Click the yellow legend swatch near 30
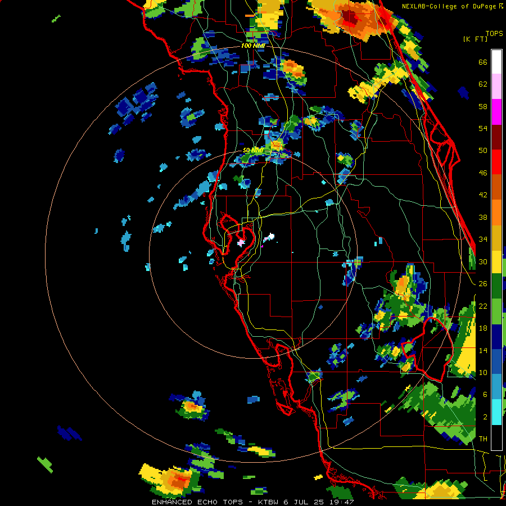Viewport: 506px width, 506px height. (496, 262)
